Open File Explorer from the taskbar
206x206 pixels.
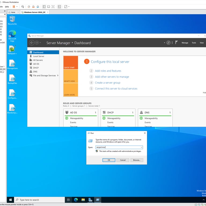click(x=83, y=200)
